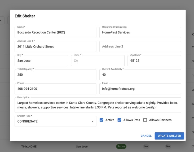This screenshot has height=152, width=194.
Task: Uncheck the Active checkbox
Action: (x=101, y=120)
